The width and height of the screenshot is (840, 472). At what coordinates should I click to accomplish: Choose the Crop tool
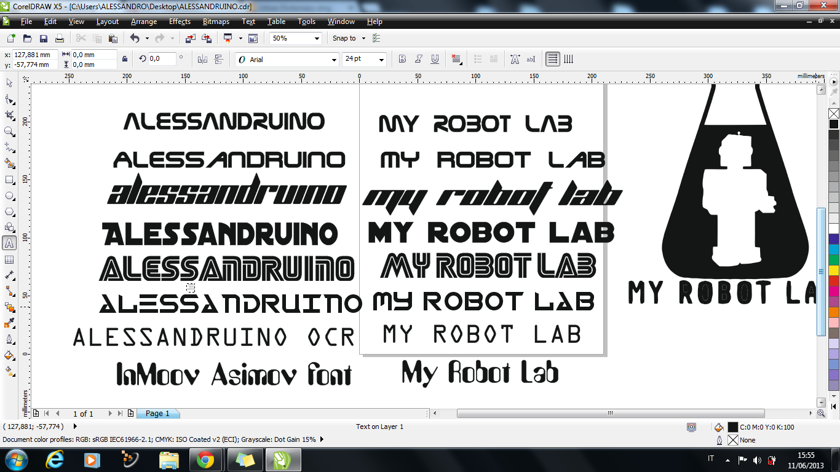coord(9,115)
